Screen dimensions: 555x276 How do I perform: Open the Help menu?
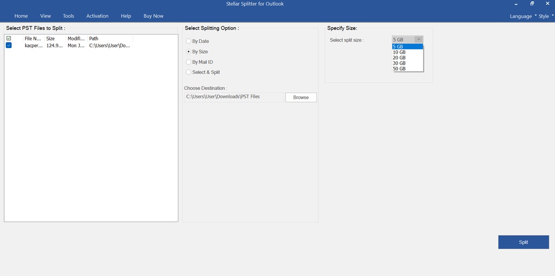126,16
